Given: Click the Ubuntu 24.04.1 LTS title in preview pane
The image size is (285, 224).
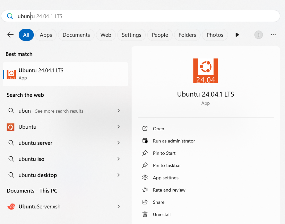Looking at the screenshot, I should 206,94.
